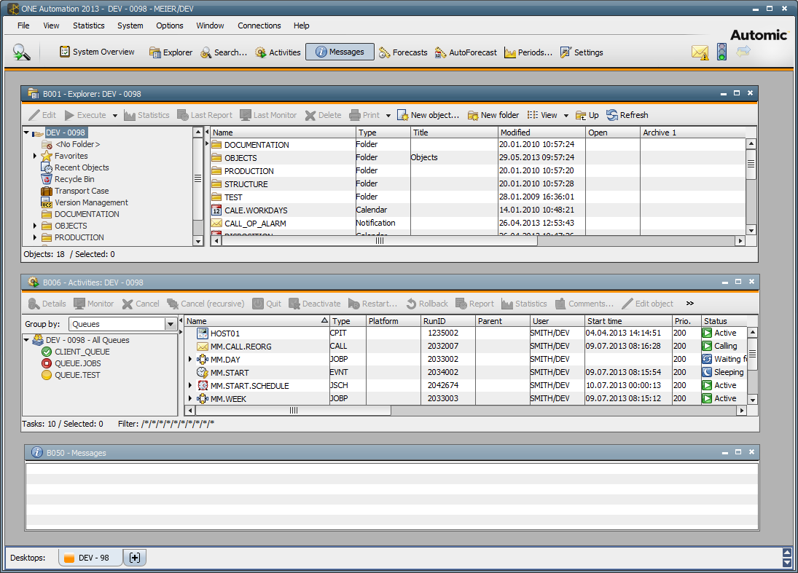Viewport: 798px width, 573px height.
Task: Switch to DEV - 98 desktop tab
Action: pyautogui.click(x=90, y=558)
